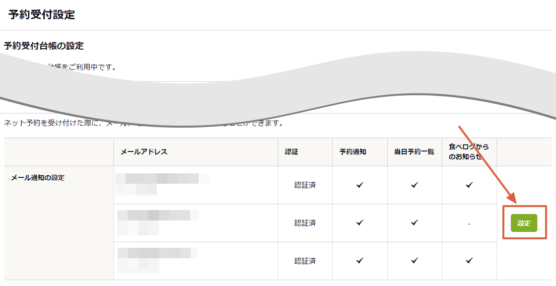Click second row's 予約通知 checkmark
556x286 pixels.
tap(360, 223)
